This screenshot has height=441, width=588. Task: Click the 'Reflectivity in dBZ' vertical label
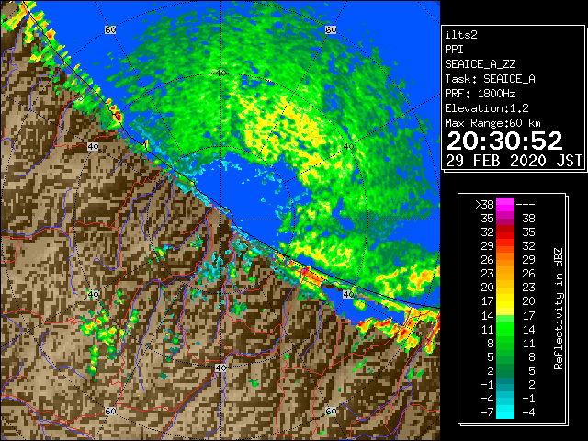pos(559,309)
